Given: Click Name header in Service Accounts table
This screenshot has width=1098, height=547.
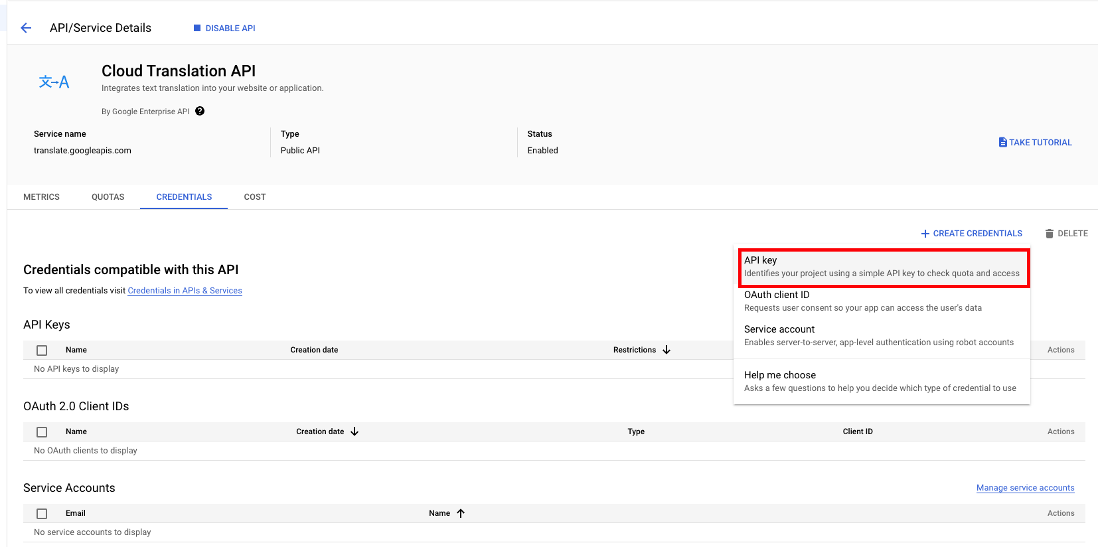Looking at the screenshot, I should [x=439, y=513].
